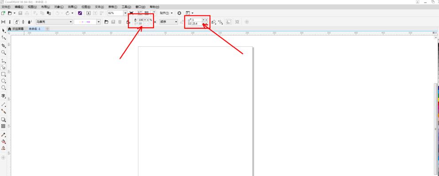Screen dimensions: 439x176
Task: Select the Zoom magnifier tool
Action: (4, 52)
